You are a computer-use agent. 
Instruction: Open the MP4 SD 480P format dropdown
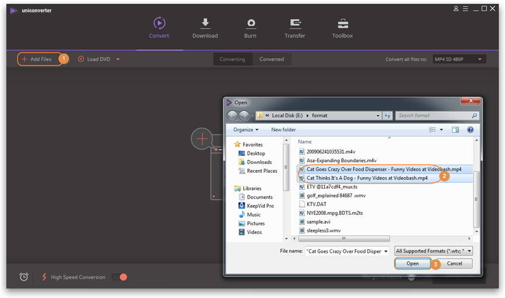459,59
